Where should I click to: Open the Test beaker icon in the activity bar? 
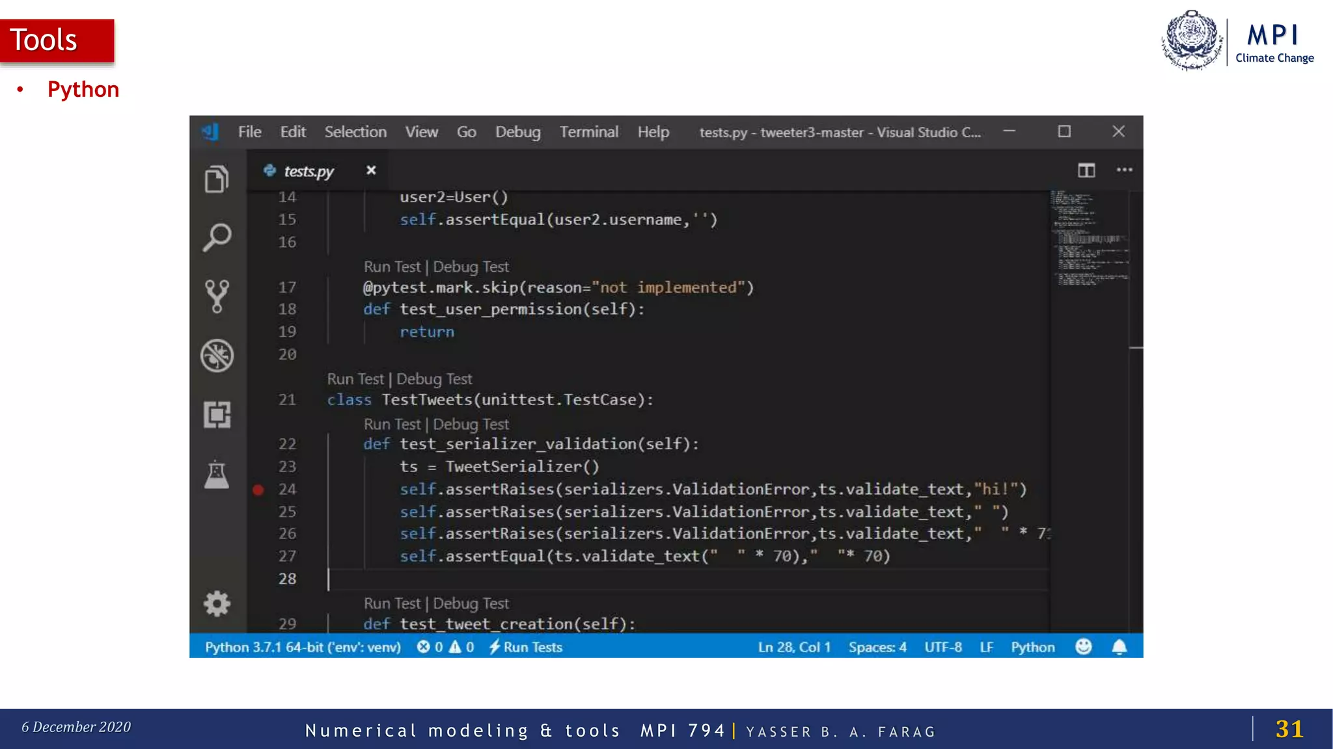pyautogui.click(x=217, y=475)
